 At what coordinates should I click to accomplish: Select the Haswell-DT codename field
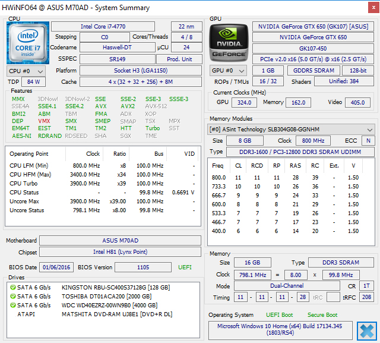(118, 48)
